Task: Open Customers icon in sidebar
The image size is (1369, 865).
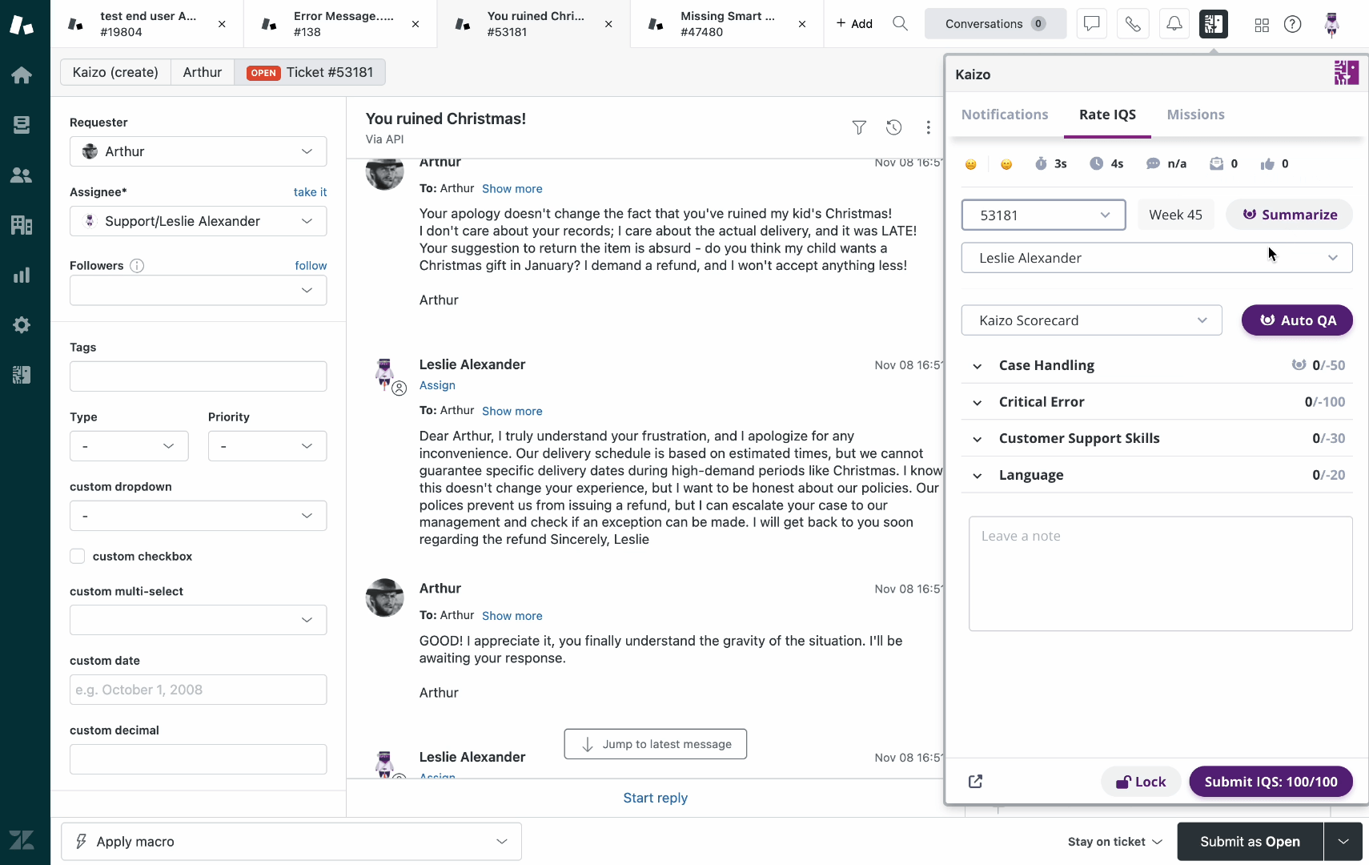Action: click(x=22, y=175)
